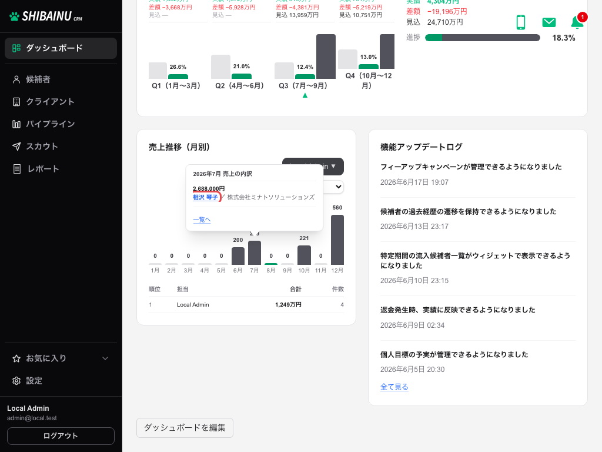
Task: Click the candidates person icon
Action: coord(16,79)
